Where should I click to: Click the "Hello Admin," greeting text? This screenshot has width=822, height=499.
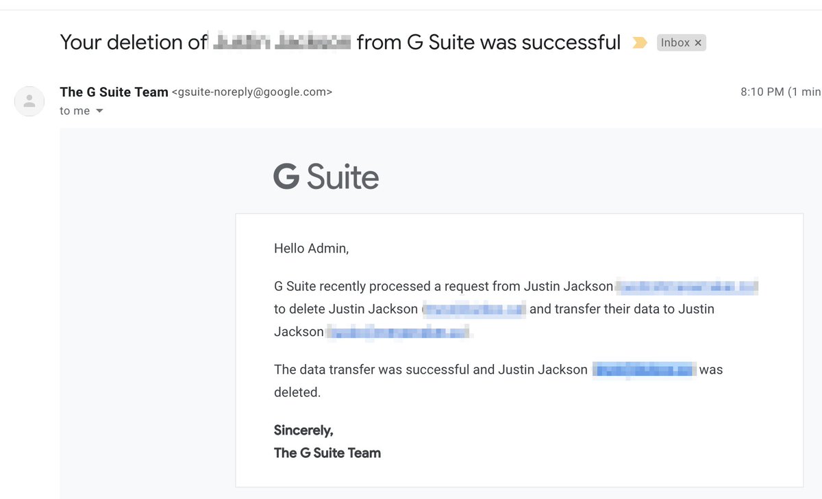point(311,248)
